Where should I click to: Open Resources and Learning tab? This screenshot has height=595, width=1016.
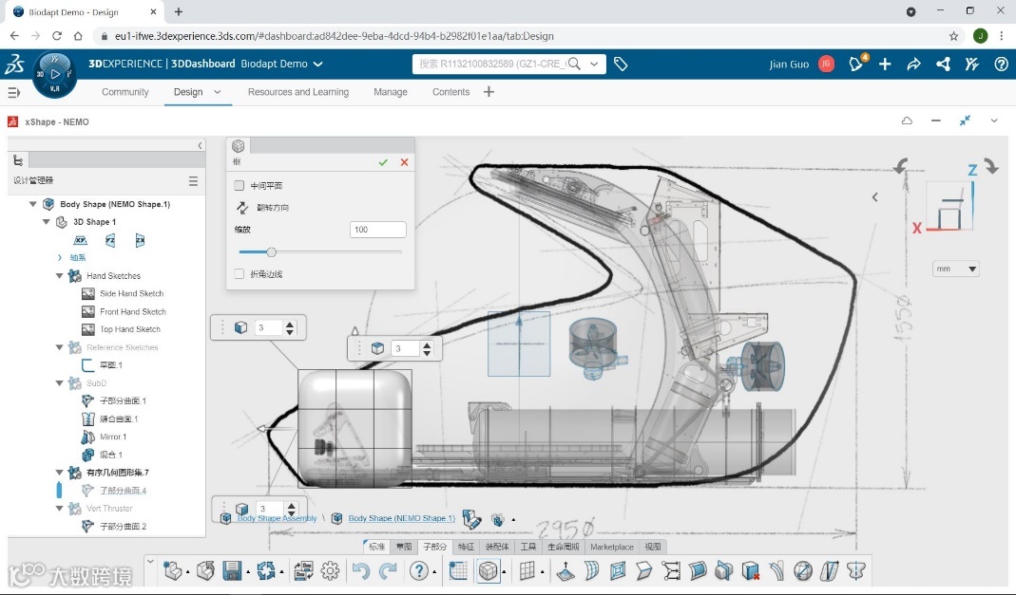point(298,92)
